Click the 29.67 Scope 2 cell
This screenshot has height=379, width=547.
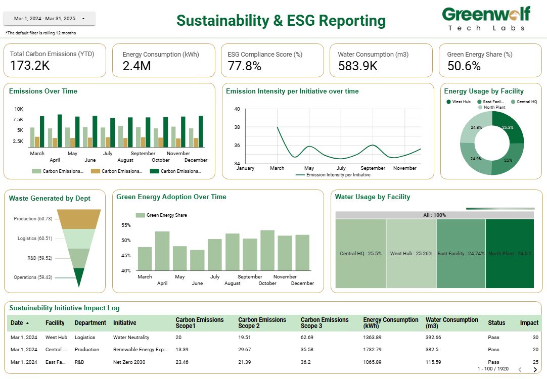click(245, 350)
